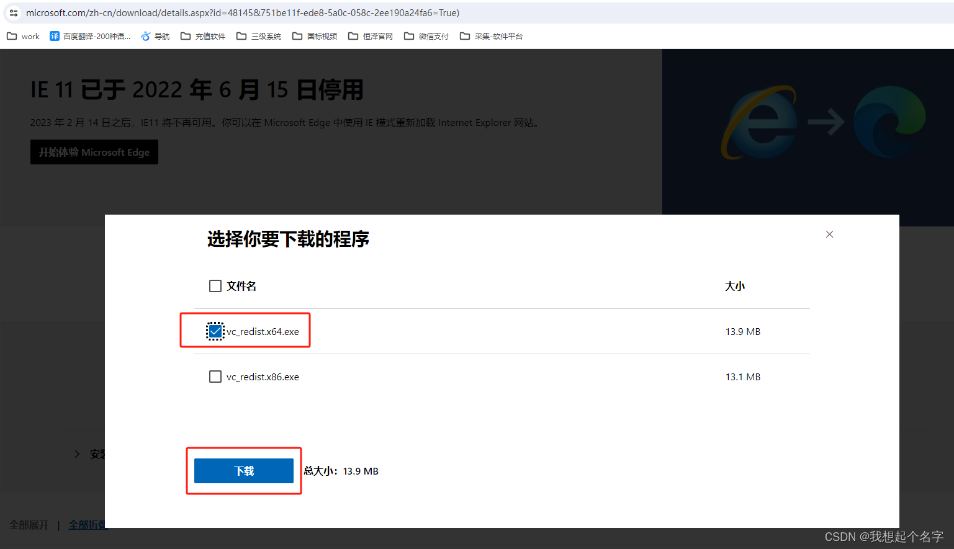This screenshot has width=954, height=549.
Task: Open the 充值软件 bookmarks folder
Action: 203,36
